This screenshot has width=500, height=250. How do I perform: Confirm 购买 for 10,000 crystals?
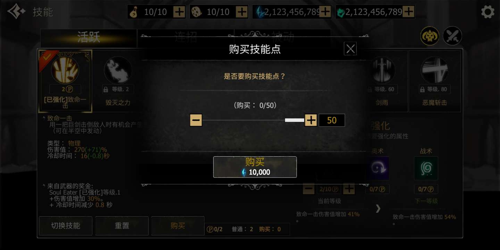255,167
